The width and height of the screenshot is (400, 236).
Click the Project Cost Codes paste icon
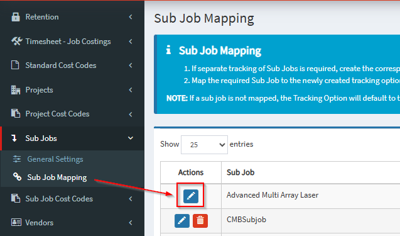[x=16, y=113]
